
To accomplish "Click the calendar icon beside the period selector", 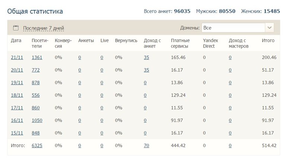I will [x=16, y=28].
